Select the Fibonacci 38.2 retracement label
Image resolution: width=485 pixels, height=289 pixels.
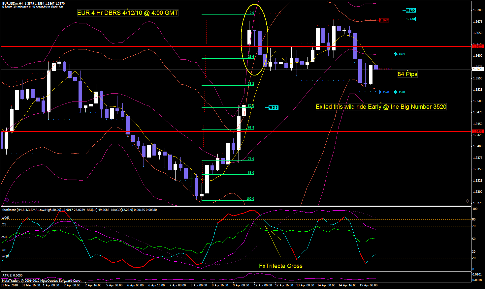[251, 84]
